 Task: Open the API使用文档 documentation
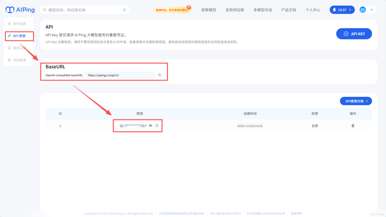click(356, 101)
